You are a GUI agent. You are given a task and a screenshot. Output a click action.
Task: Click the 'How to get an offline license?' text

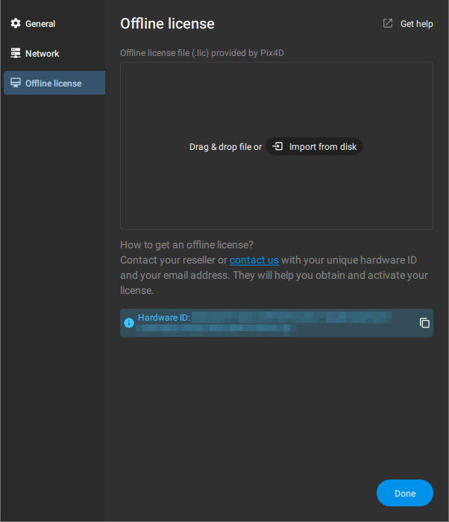coord(186,245)
